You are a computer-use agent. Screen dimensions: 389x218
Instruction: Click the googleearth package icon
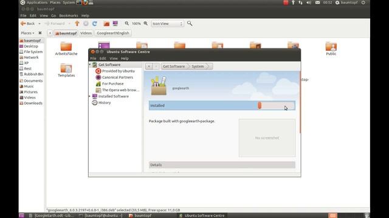tap(159, 86)
